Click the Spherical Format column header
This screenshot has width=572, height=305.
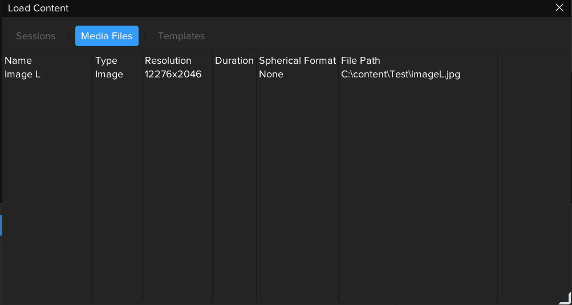[297, 60]
